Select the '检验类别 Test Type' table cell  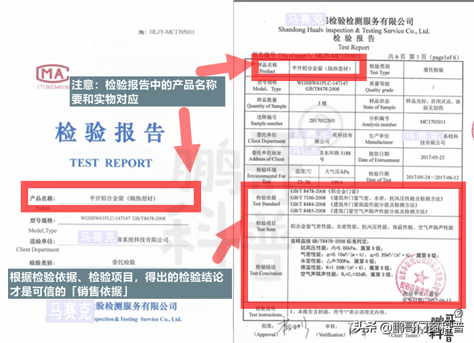point(379,70)
